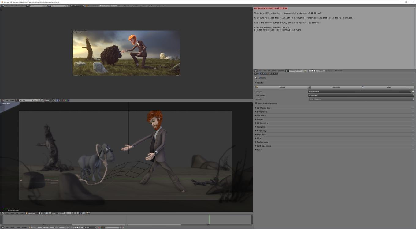Jump to the timeline start frame

[x=72, y=227]
